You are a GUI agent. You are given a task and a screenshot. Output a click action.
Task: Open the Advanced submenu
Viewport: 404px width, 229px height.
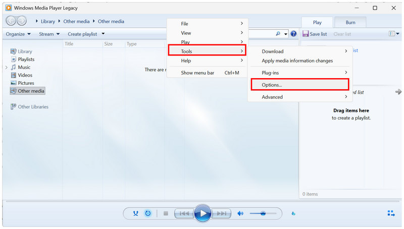tap(300, 97)
